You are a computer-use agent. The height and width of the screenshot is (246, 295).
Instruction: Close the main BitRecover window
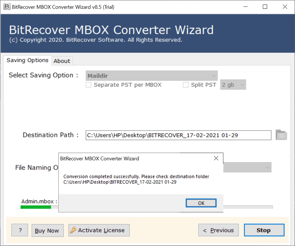285,7
